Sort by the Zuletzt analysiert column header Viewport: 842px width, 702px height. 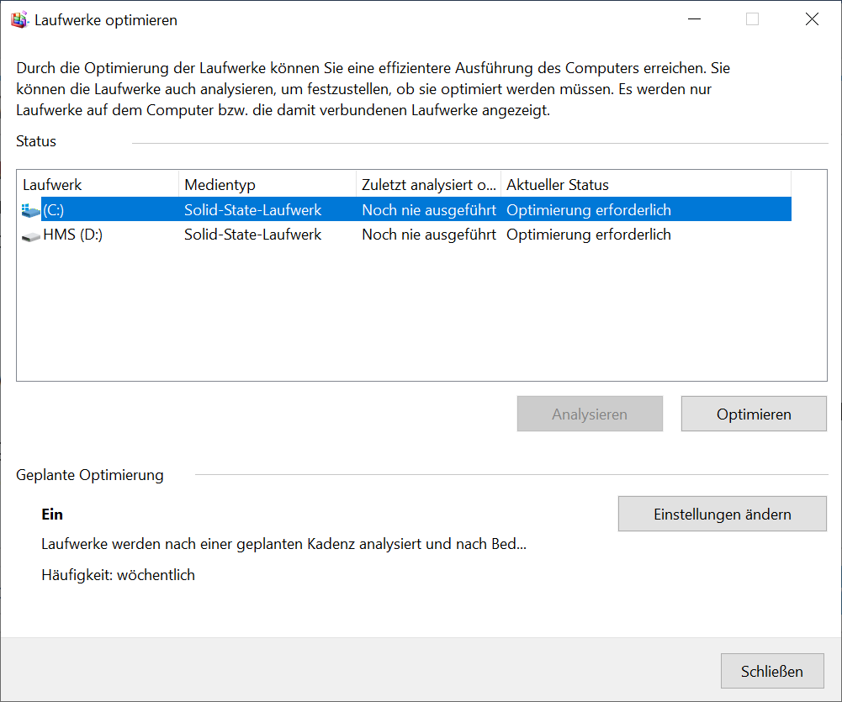[428, 185]
